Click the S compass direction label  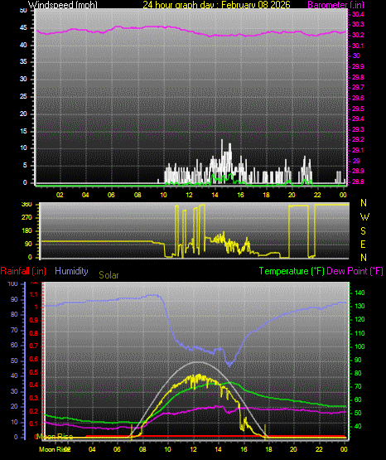click(x=363, y=231)
